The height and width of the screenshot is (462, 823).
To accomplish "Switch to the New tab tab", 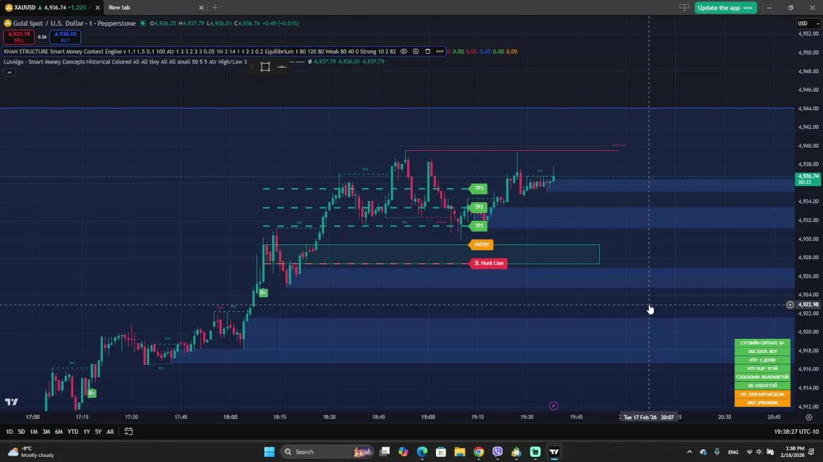I will click(x=154, y=8).
